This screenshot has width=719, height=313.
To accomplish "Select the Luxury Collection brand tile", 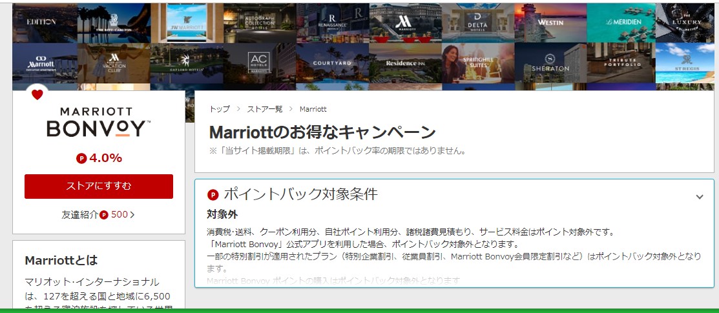I will click(685, 23).
